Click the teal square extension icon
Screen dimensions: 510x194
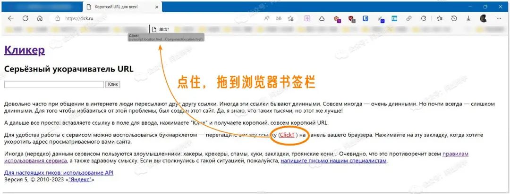tap(394, 18)
